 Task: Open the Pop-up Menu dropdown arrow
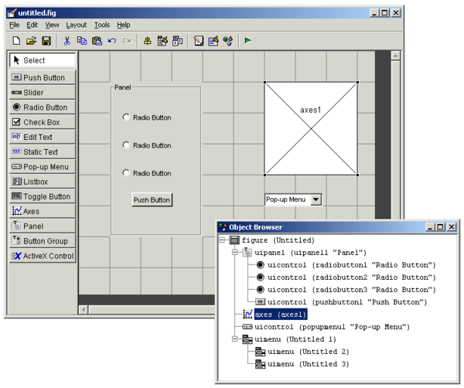click(316, 199)
